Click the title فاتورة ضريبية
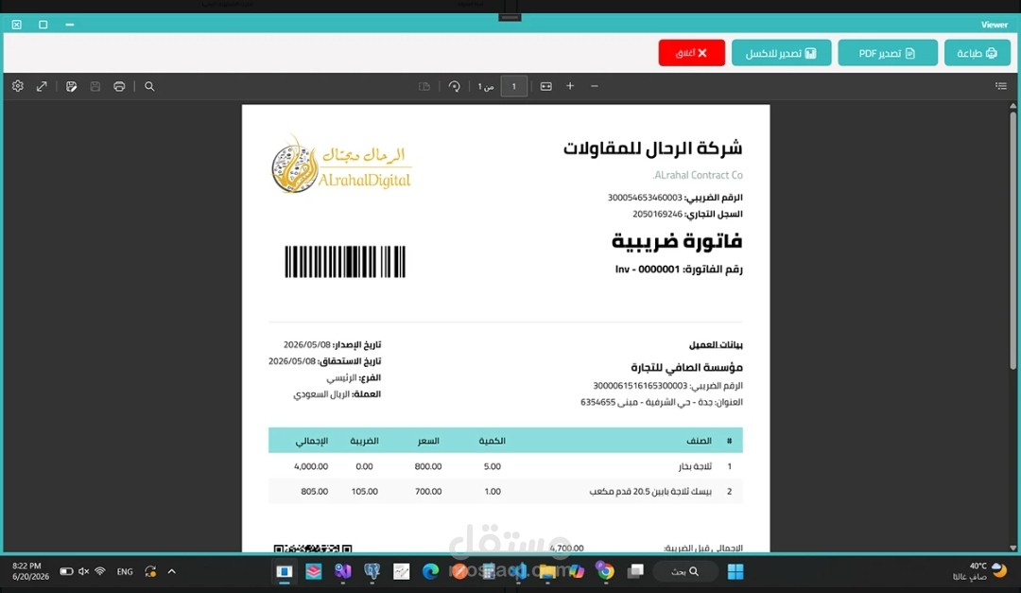This screenshot has height=593, width=1021. 677,241
